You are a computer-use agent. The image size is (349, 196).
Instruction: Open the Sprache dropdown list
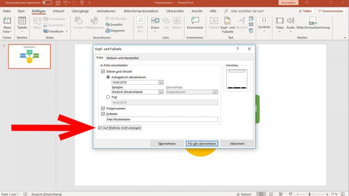[161, 92]
